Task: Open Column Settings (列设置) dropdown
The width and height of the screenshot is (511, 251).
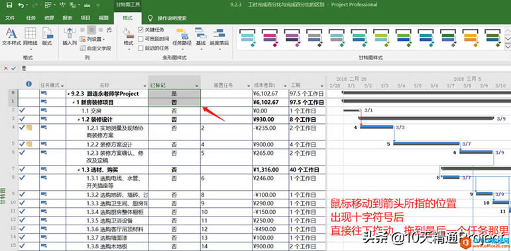Action: pos(93,39)
